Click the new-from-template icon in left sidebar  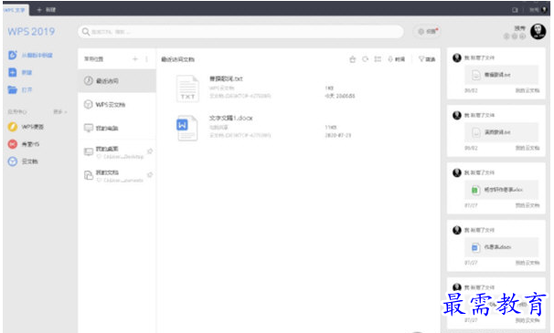tap(13, 55)
